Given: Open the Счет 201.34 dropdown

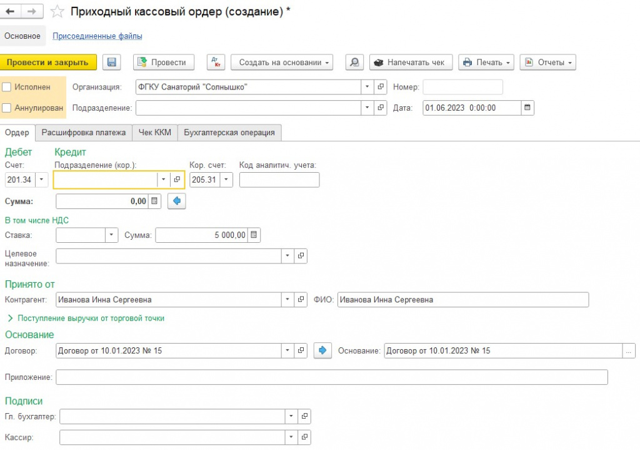Looking at the screenshot, I should coord(42,180).
